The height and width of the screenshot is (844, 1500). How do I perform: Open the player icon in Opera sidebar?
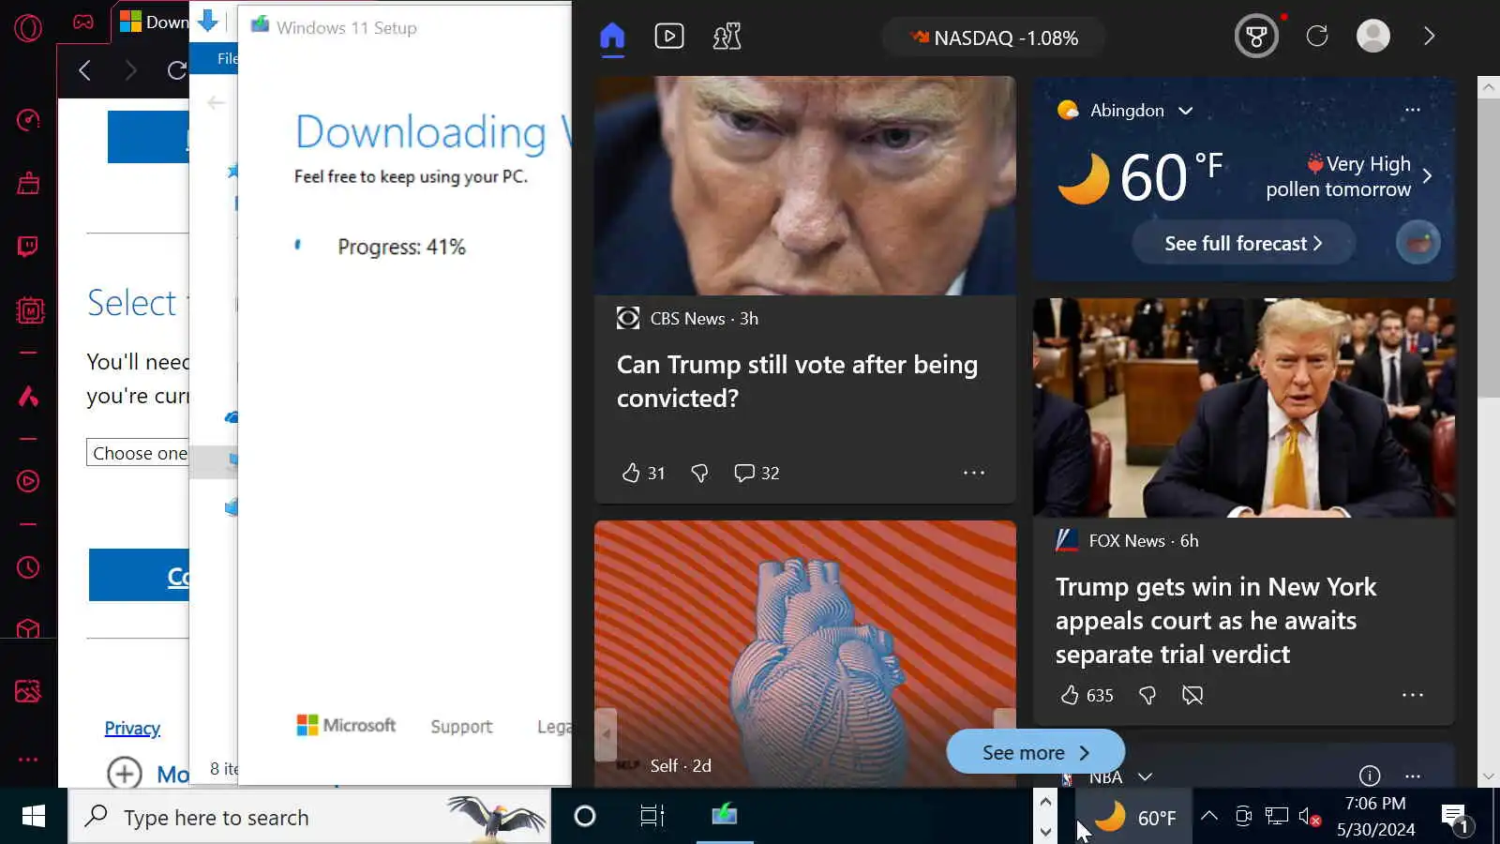(28, 481)
